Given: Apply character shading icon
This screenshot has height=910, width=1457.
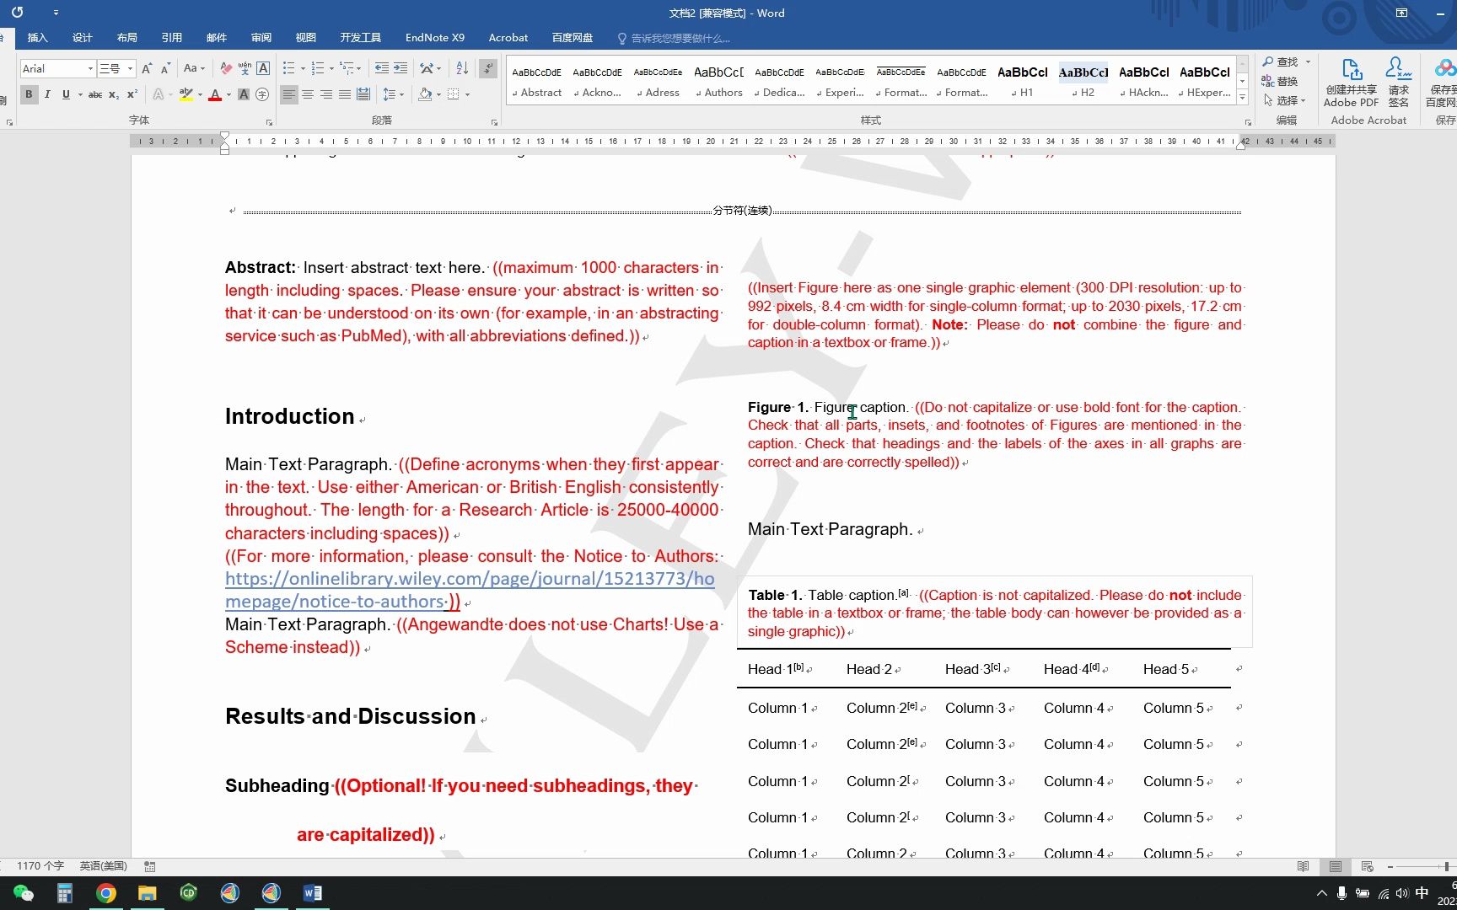Looking at the screenshot, I should click(244, 94).
